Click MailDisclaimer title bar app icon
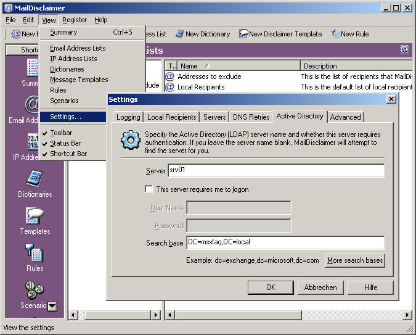Image resolution: width=416 pixels, height=335 pixels. [x=9, y=7]
